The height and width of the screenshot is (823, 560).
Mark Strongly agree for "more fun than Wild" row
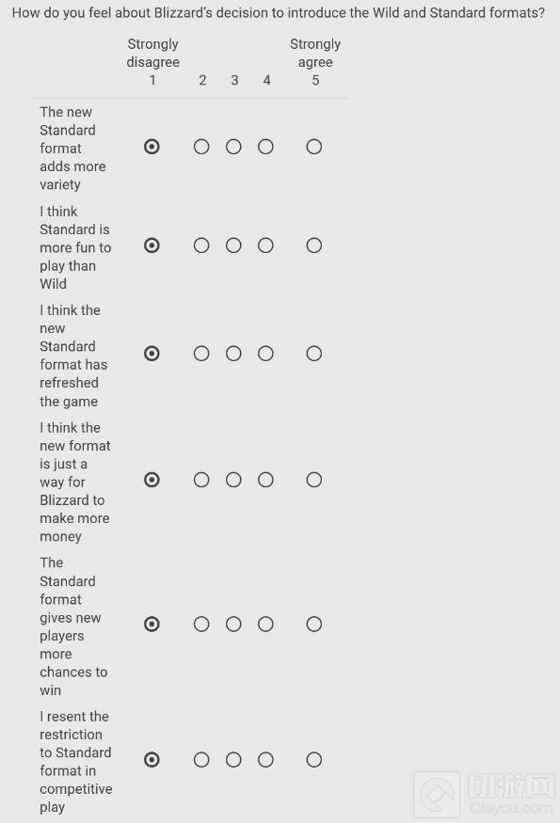(314, 245)
